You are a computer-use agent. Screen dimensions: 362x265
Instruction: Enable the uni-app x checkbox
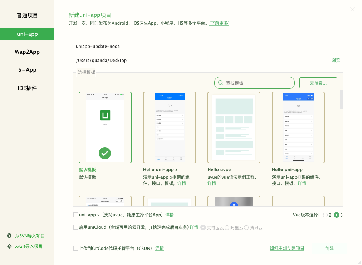point(75,215)
